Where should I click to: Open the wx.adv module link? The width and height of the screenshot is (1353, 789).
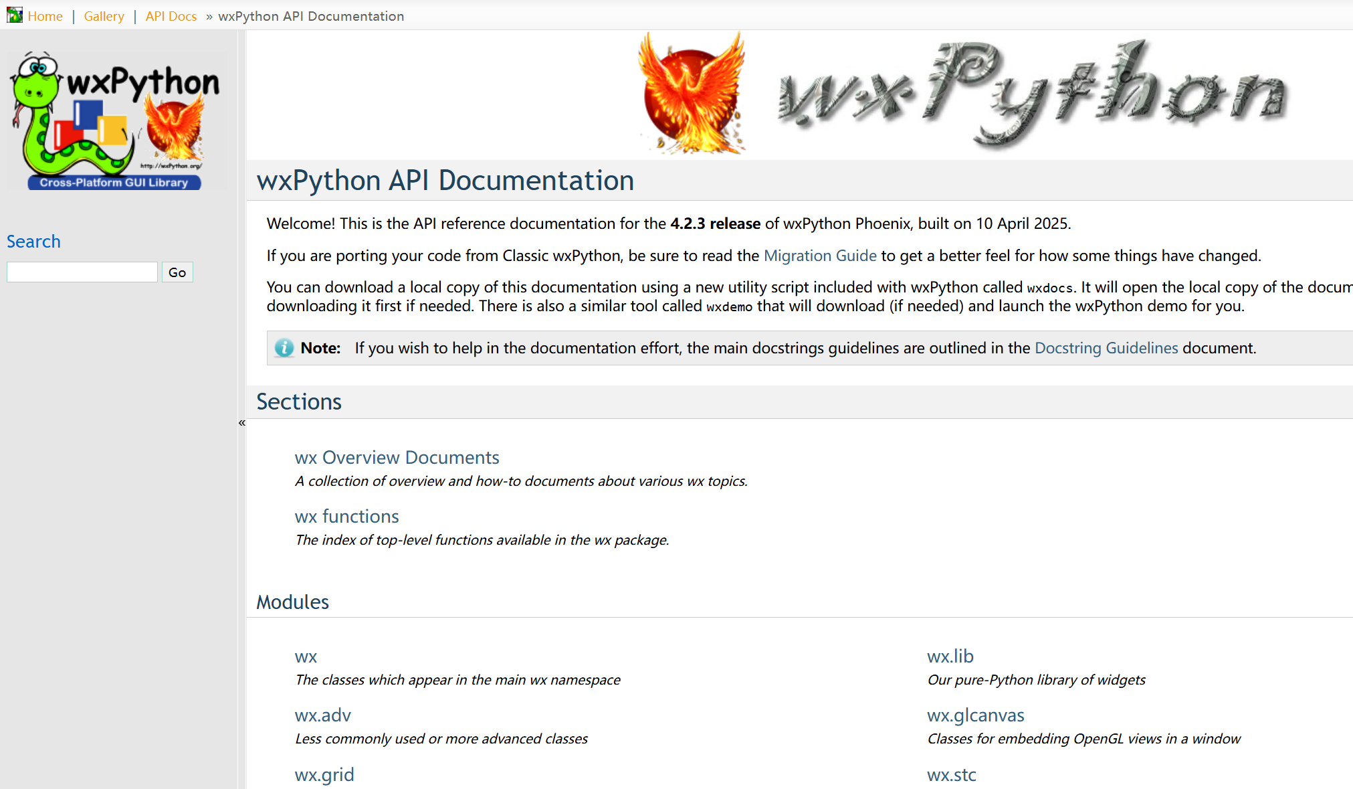[322, 715]
